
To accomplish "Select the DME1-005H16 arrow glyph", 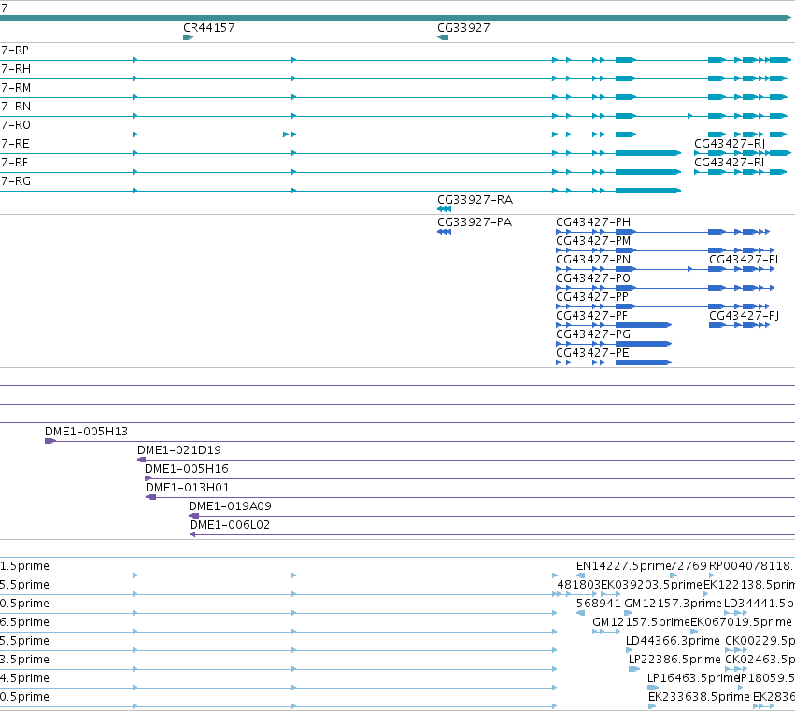I will [x=149, y=478].
